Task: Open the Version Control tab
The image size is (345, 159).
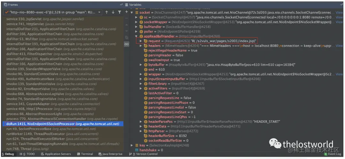Action: [144, 154]
